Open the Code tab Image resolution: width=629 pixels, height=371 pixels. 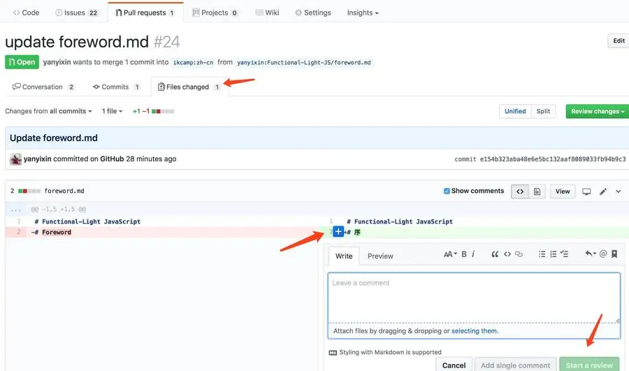26,13
